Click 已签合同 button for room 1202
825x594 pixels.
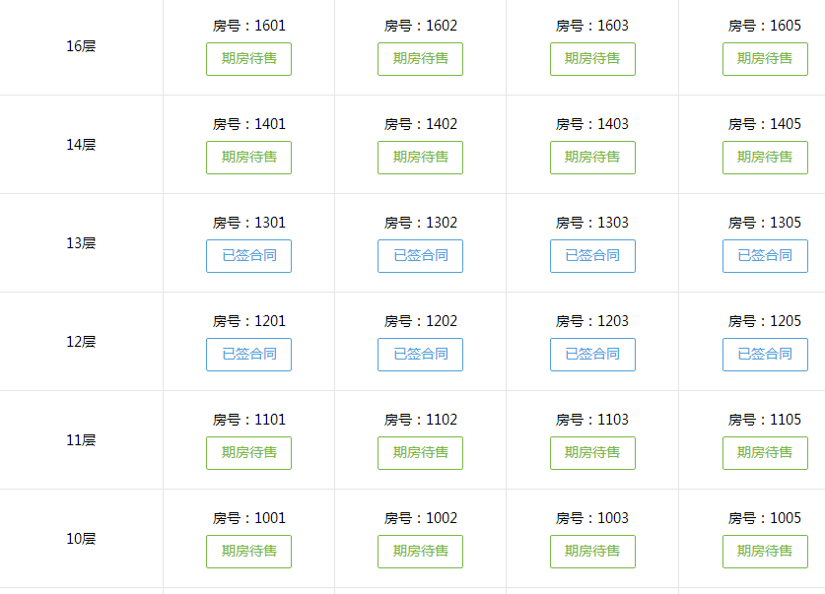420,355
